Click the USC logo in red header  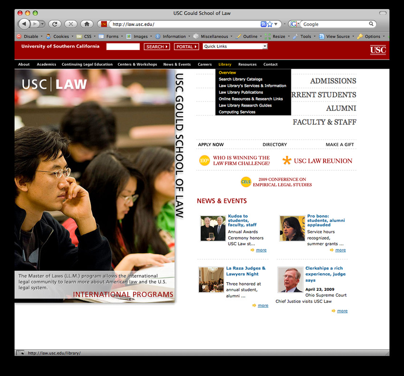[378, 49]
